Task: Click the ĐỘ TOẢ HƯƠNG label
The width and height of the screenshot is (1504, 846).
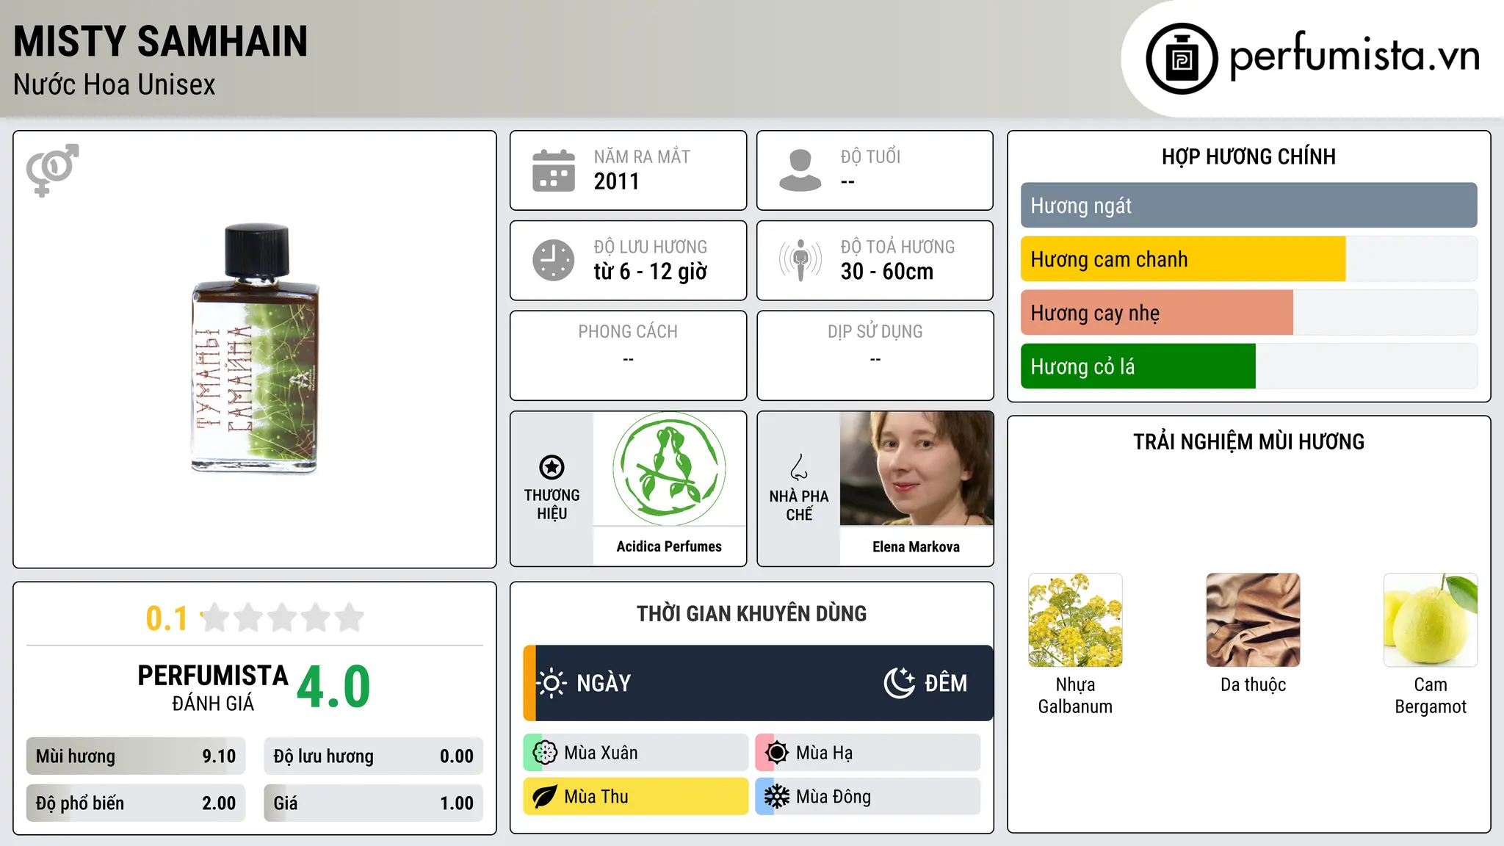Action: (x=897, y=247)
